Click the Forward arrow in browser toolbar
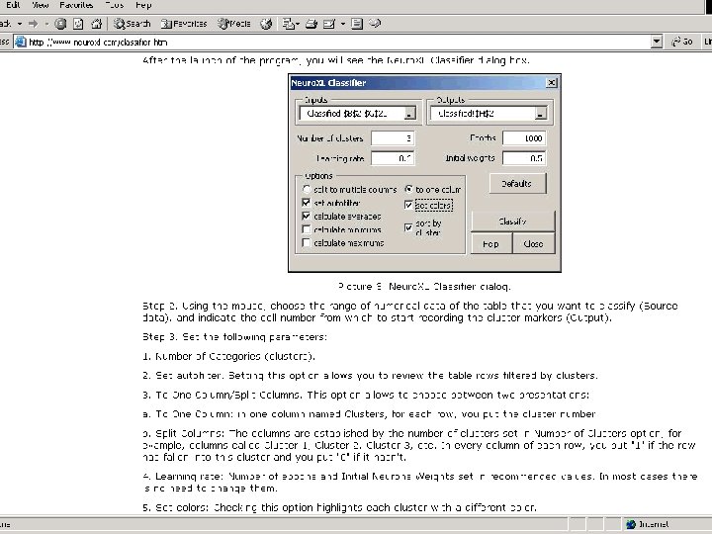Viewport: 712px width, 534px height. click(x=34, y=24)
